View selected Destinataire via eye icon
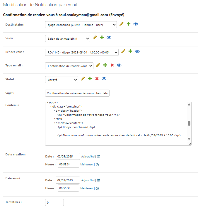Viewport: 198px width, 208px height. pyautogui.click(x=136, y=24)
